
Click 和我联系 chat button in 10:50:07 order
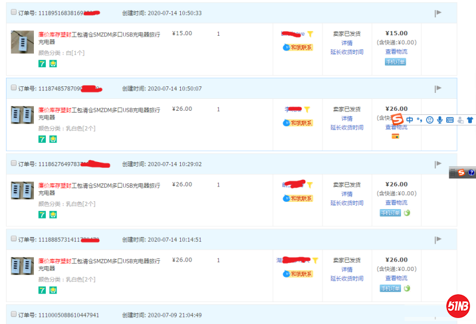pyautogui.click(x=298, y=123)
